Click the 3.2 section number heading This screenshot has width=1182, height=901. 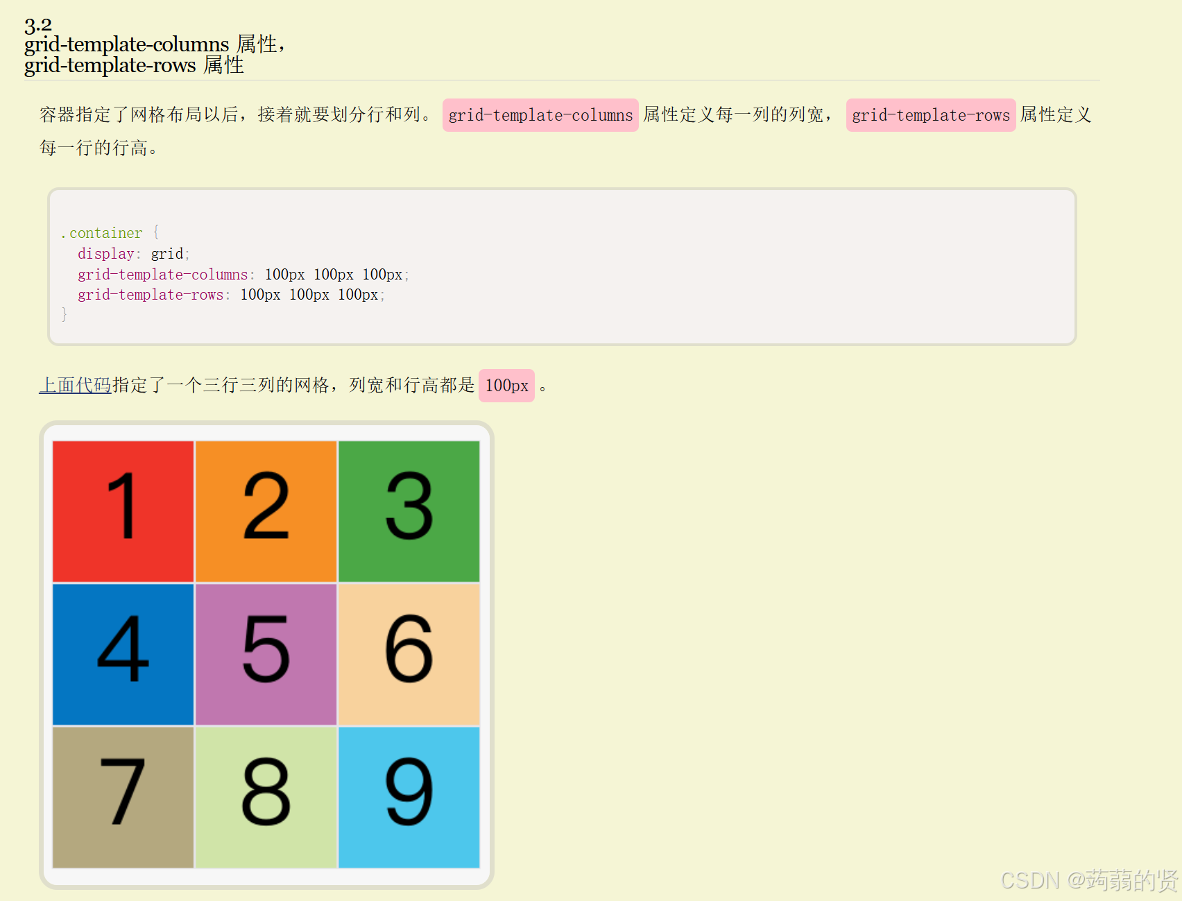point(38,26)
